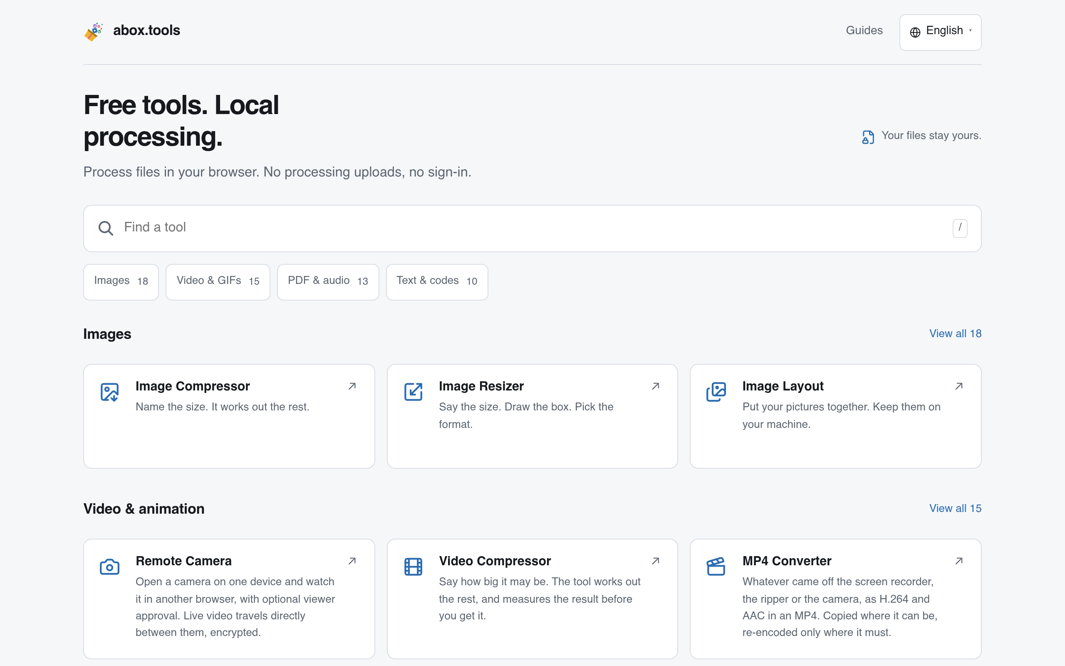Click the Image Compressor icon
Screen dimensions: 1065x666
click(x=109, y=392)
